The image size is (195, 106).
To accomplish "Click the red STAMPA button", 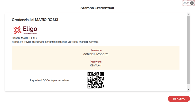I will coord(179,99).
